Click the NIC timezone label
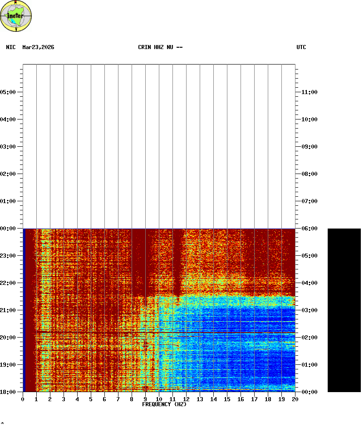This screenshot has height=428, width=364. (10, 47)
